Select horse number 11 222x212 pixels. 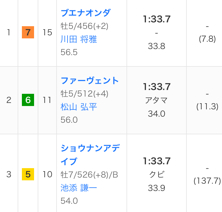click(47, 100)
